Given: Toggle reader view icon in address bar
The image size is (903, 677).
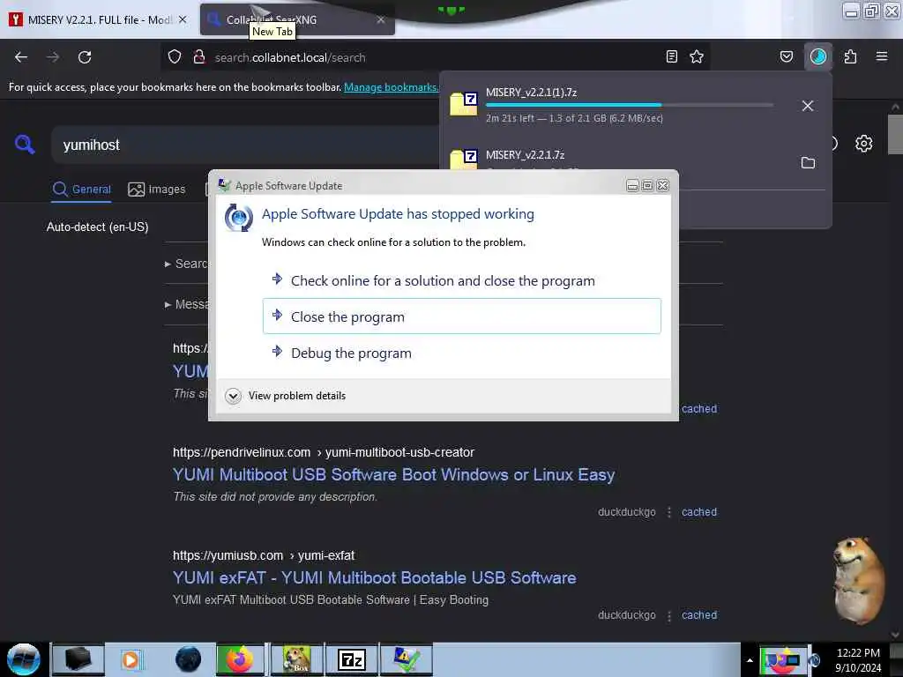Looking at the screenshot, I should pyautogui.click(x=671, y=56).
